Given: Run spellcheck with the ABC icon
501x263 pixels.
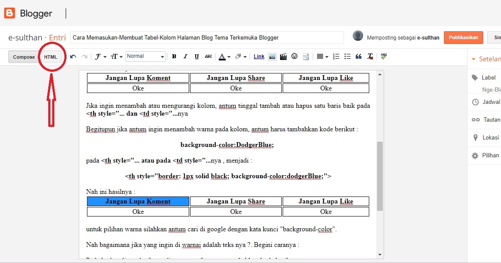Looking at the screenshot, I should pyautogui.click(x=384, y=56).
